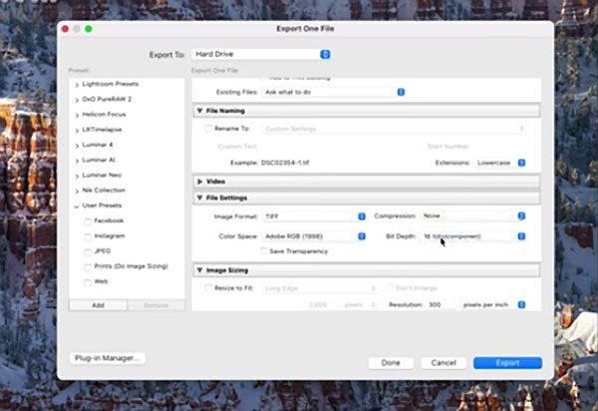
Task: Open the Bit Depth dropdown
Action: [472, 236]
